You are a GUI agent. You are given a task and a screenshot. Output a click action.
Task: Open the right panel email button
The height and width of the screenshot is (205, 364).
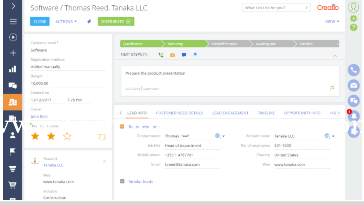[353, 85]
